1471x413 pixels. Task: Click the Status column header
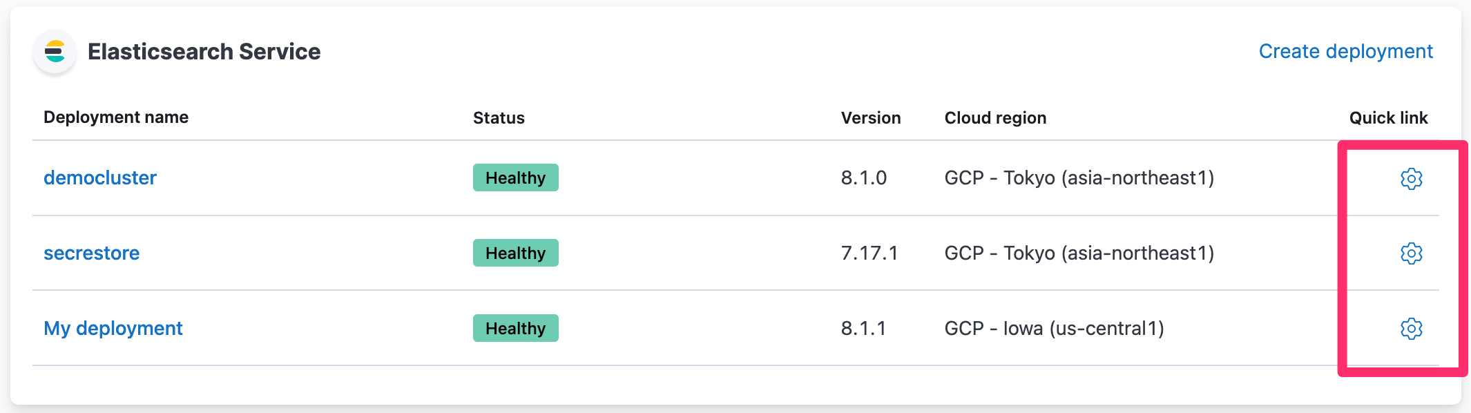[499, 118]
